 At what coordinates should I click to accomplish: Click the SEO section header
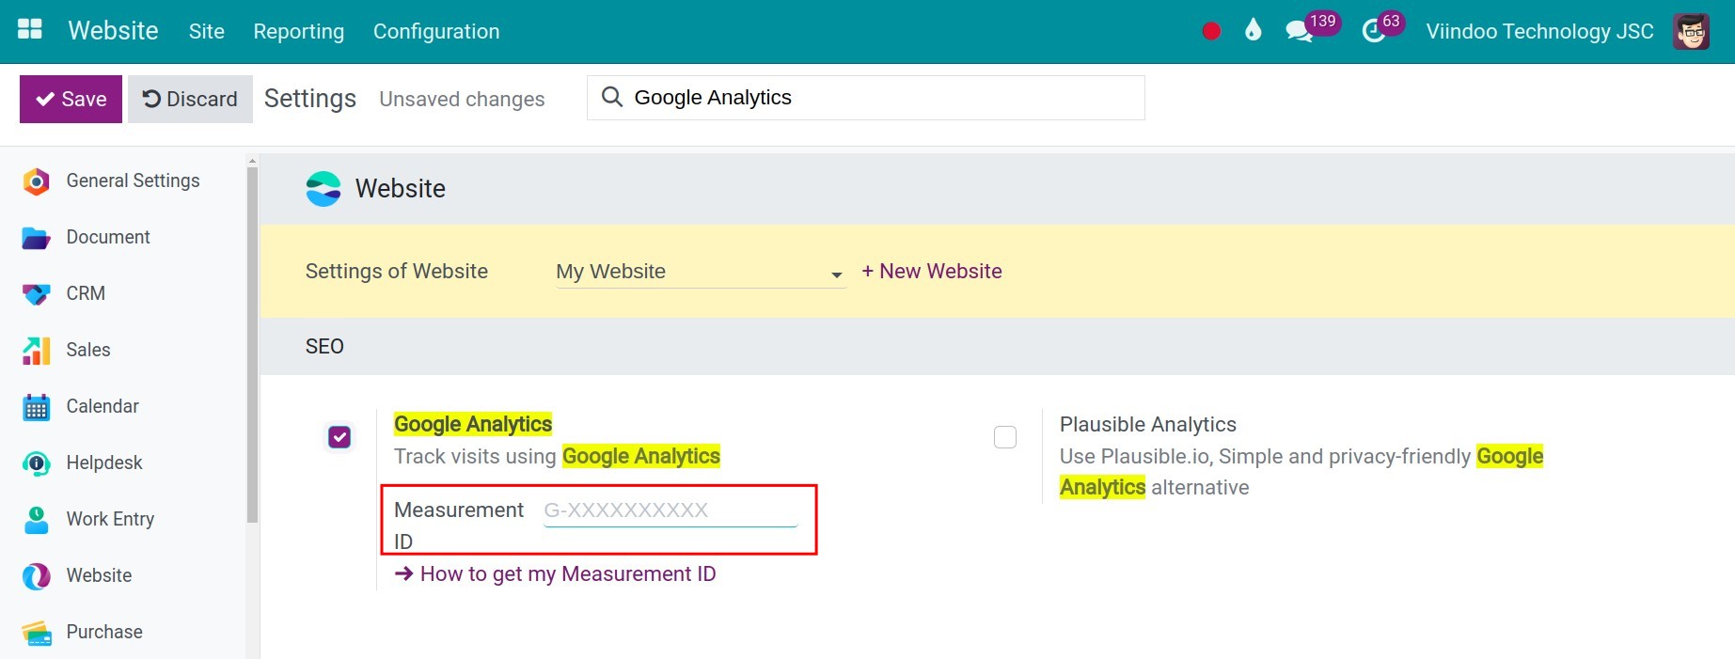tap(324, 346)
